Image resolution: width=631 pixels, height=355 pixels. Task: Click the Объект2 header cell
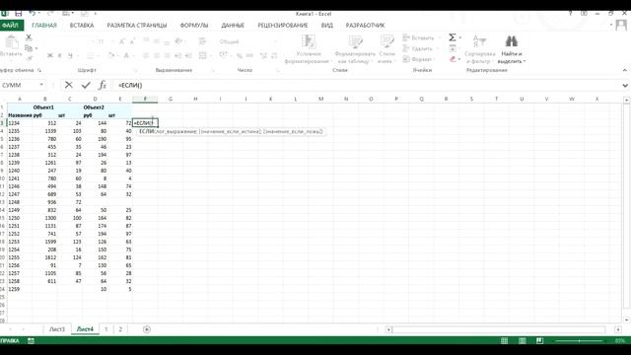point(94,107)
